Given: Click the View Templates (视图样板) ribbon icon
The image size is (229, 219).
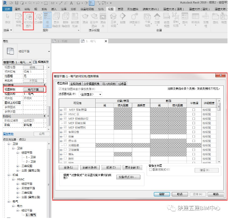Looking at the screenshot, I should pos(18,20).
